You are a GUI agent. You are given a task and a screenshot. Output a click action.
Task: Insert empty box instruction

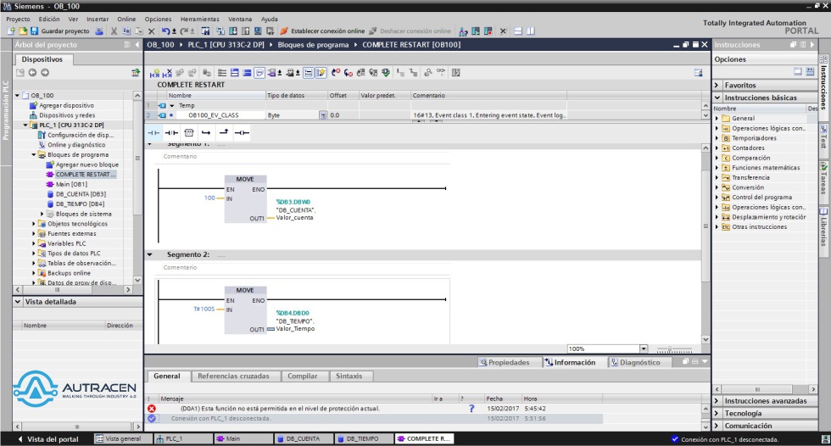(188, 132)
